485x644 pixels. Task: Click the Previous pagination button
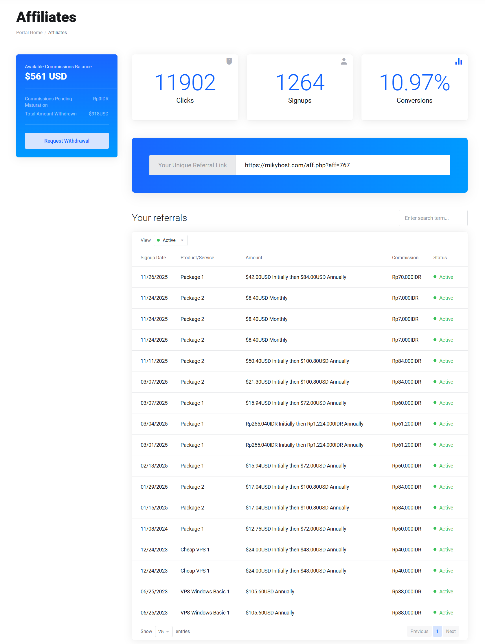pos(419,631)
